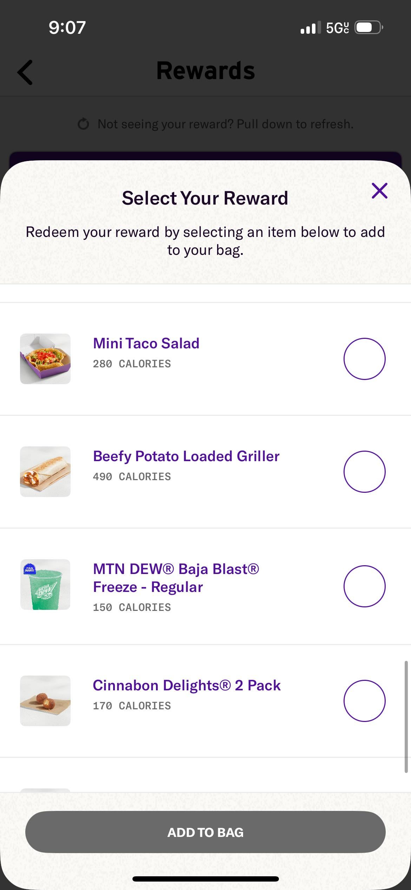Tap the Mini Taco Salad title
Viewport: 411px width, 890px height.
tap(146, 343)
